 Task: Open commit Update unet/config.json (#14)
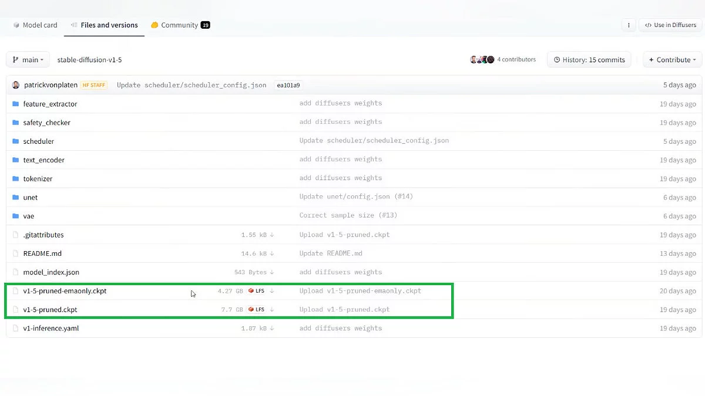point(356,197)
